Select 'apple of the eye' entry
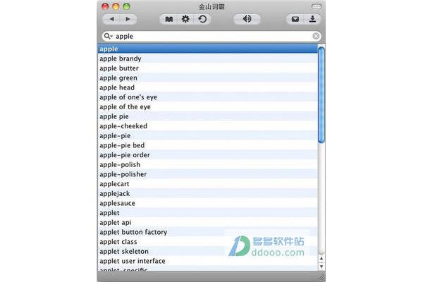Image resolution: width=423 pixels, height=282 pixels. click(x=208, y=107)
